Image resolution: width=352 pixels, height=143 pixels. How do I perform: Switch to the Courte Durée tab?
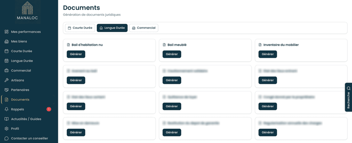(80, 28)
